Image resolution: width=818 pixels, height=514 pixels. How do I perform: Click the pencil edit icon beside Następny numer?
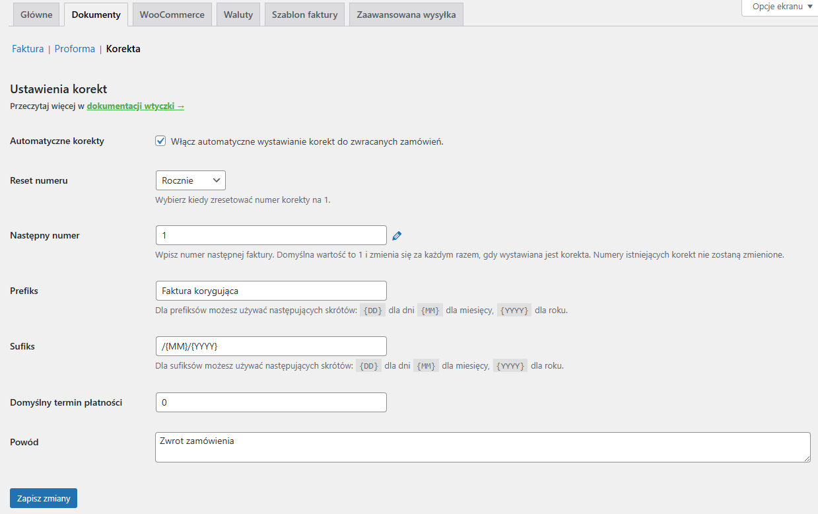click(x=397, y=236)
